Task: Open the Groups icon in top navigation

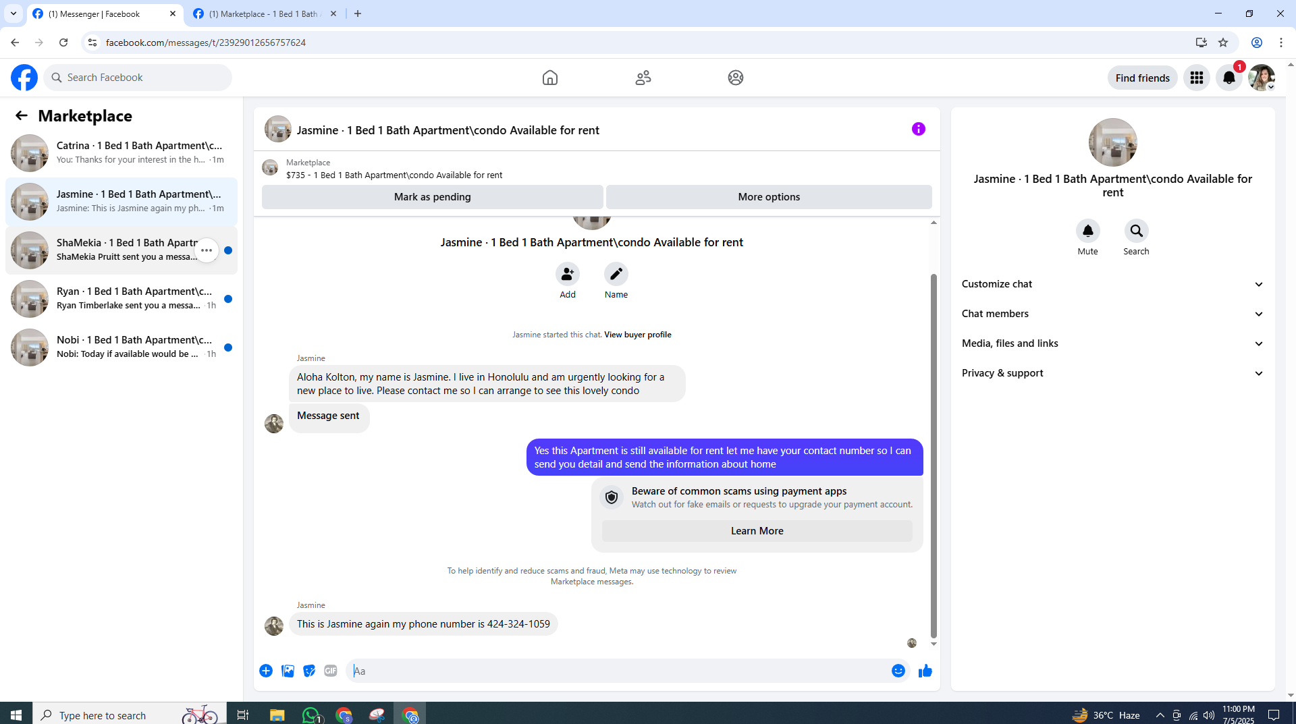Action: click(736, 78)
